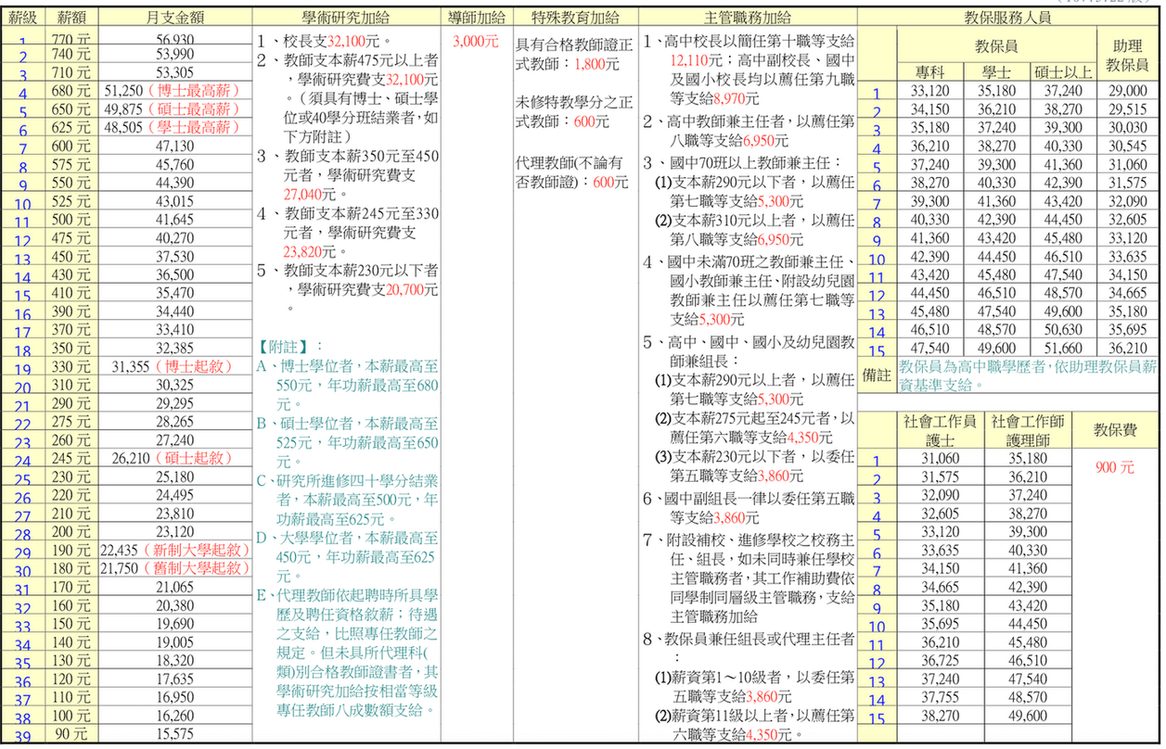Click the 學術研究加給 header cell
This screenshot has width=1166, height=749.
pos(346,17)
